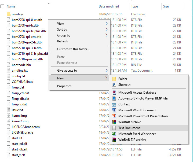Click the Microsoft Access Database icon
Image resolution: width=193 pixels, height=162 pixels.
[x=114, y=93]
